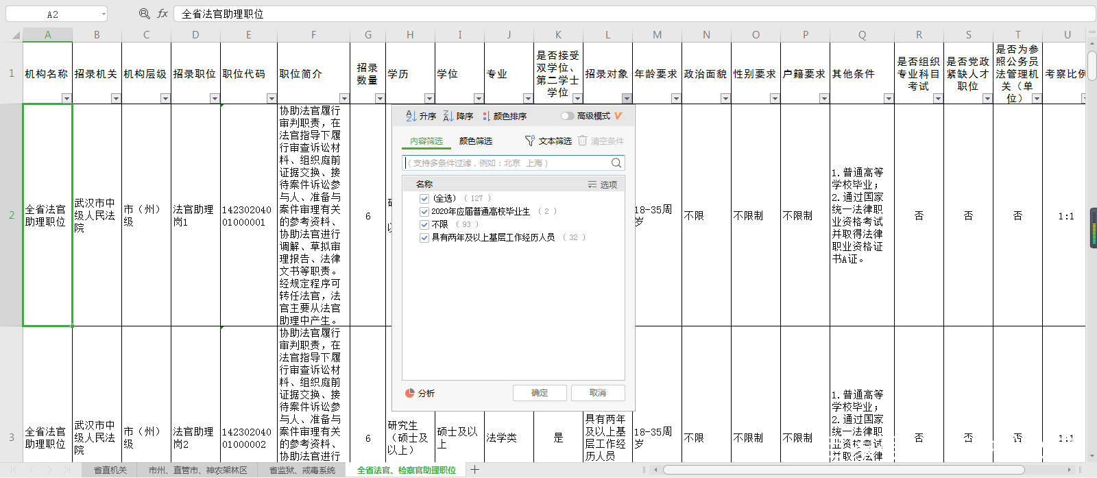Screen dimensions: 1097x478
Task: Select row 3 header
Action: click(11, 437)
